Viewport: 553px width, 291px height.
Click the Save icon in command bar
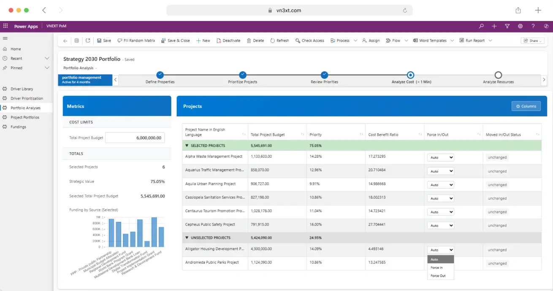click(x=99, y=41)
